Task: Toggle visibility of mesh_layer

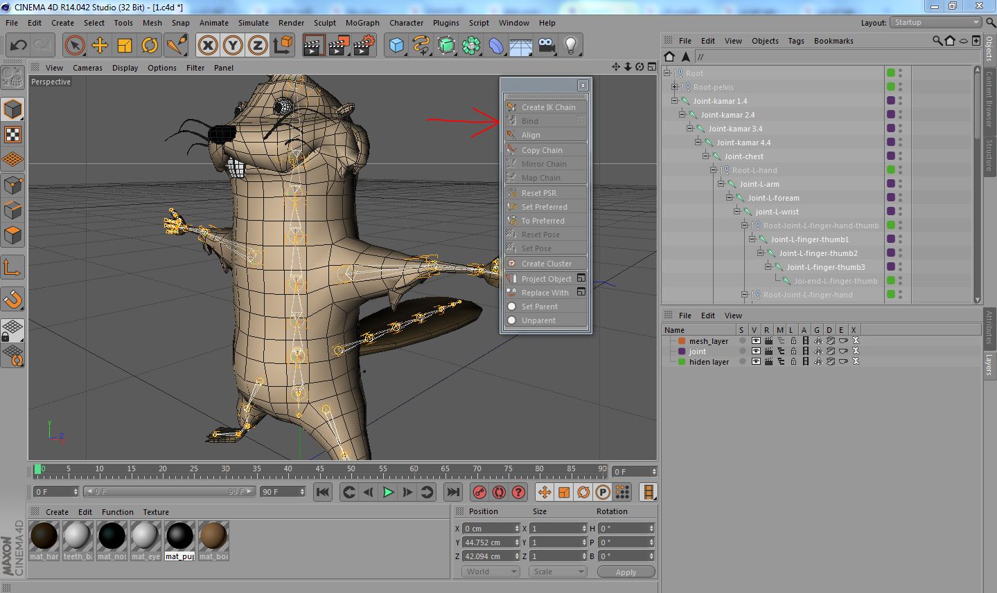Action: (755, 340)
